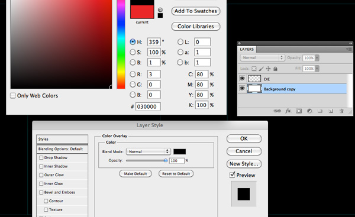
Task: Uncheck the Preview checkbox in Layer Style
Action: (x=232, y=175)
